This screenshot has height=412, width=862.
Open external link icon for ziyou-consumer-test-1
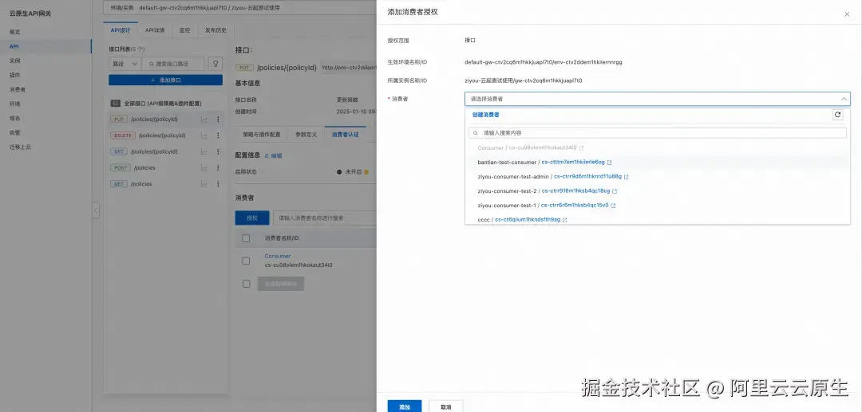[x=613, y=206]
